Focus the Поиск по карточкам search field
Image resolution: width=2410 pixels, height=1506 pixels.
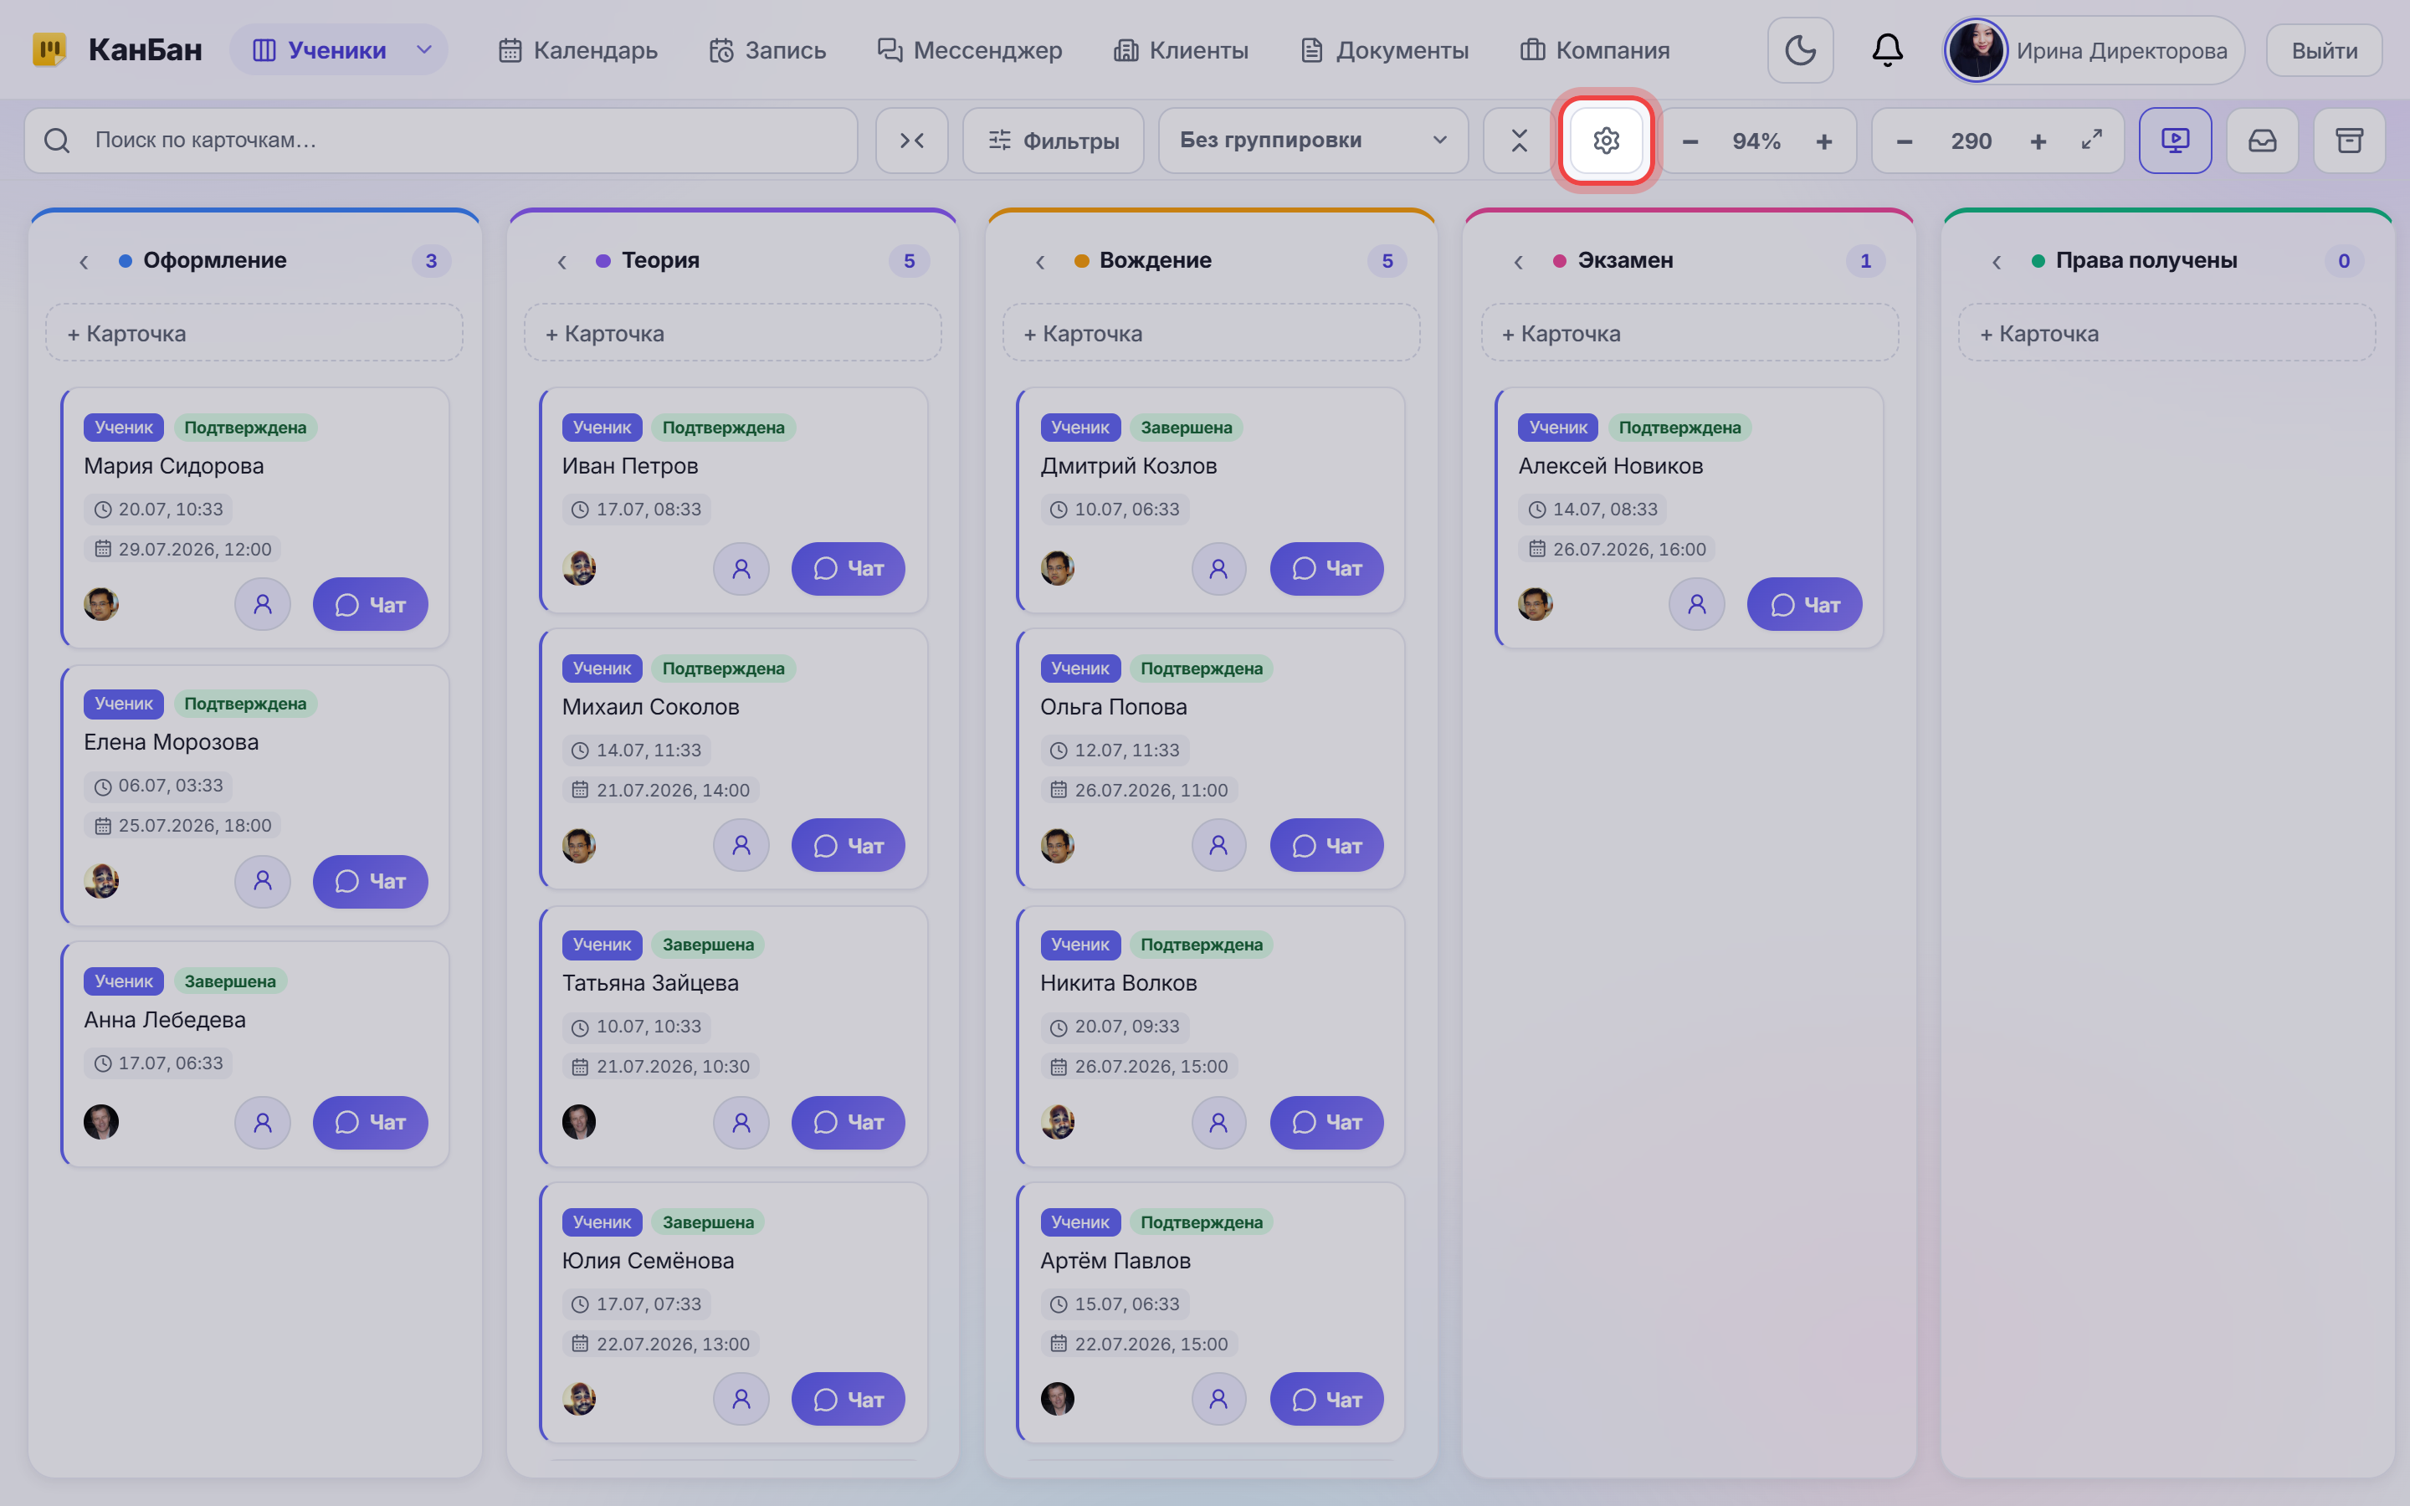pos(440,141)
